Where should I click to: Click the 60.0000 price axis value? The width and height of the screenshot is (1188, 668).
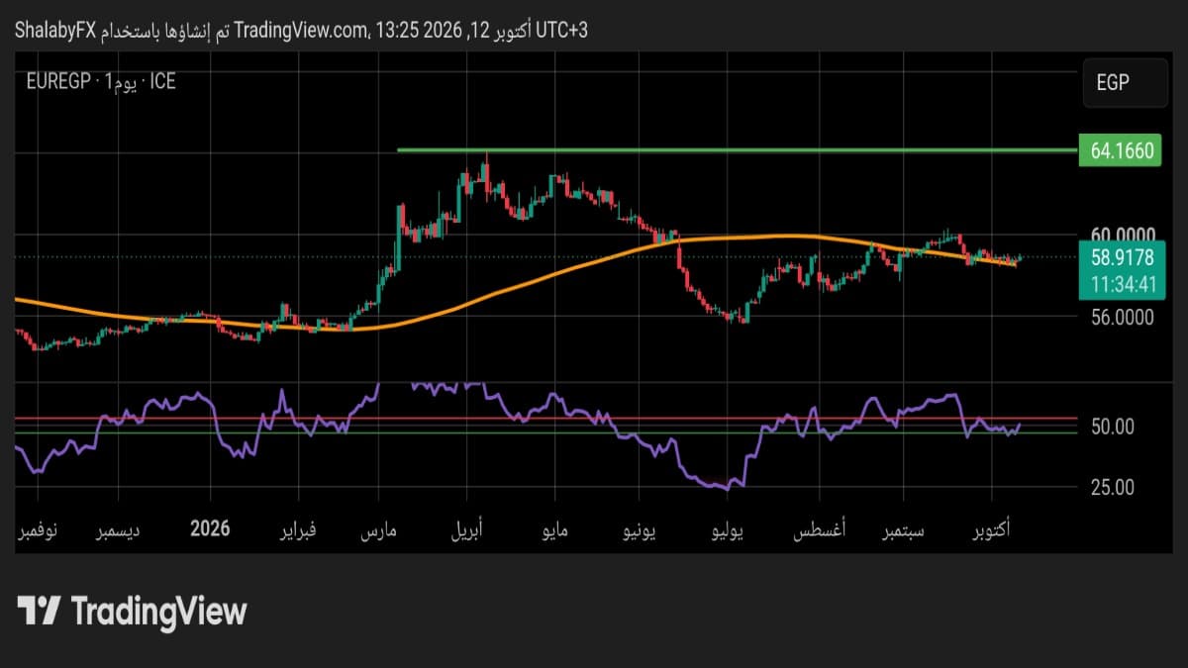[x=1123, y=234]
